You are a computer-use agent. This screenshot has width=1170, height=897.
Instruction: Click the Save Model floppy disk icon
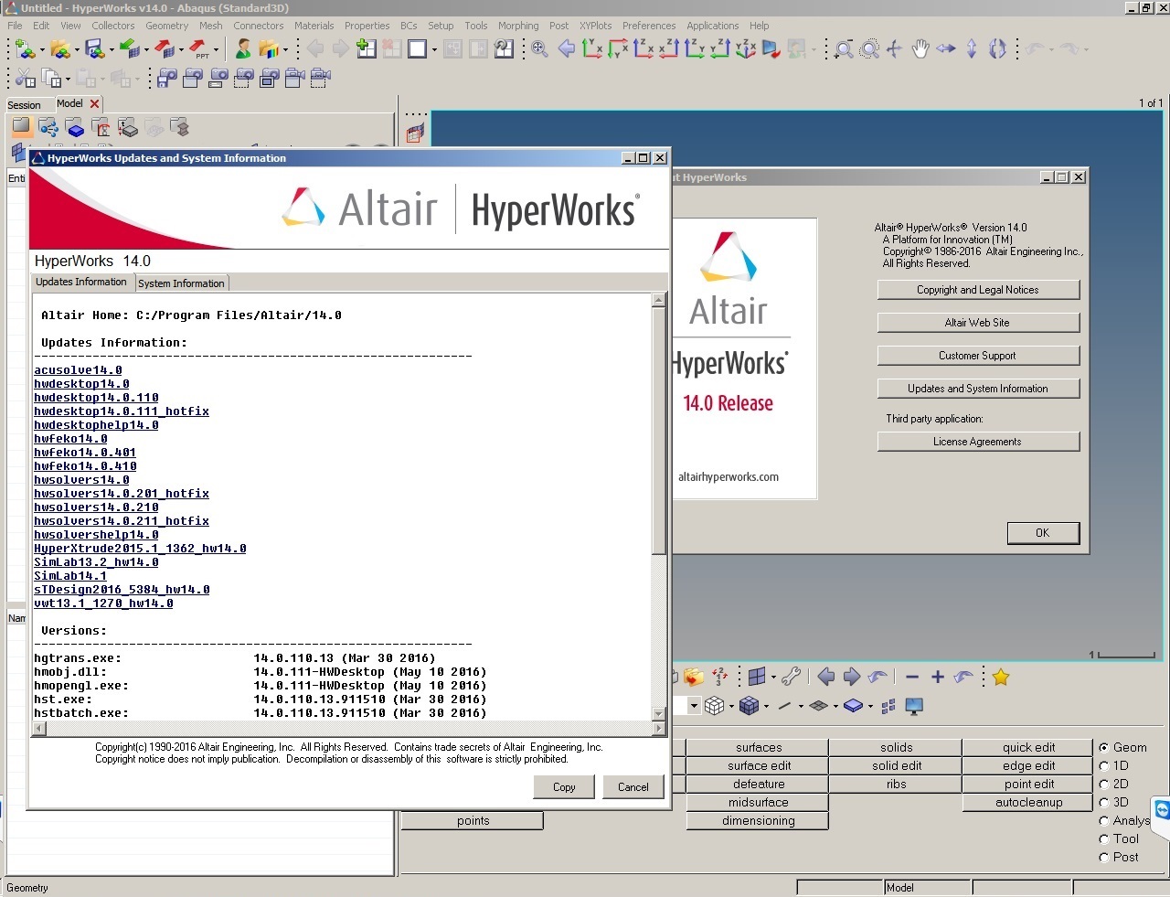95,48
